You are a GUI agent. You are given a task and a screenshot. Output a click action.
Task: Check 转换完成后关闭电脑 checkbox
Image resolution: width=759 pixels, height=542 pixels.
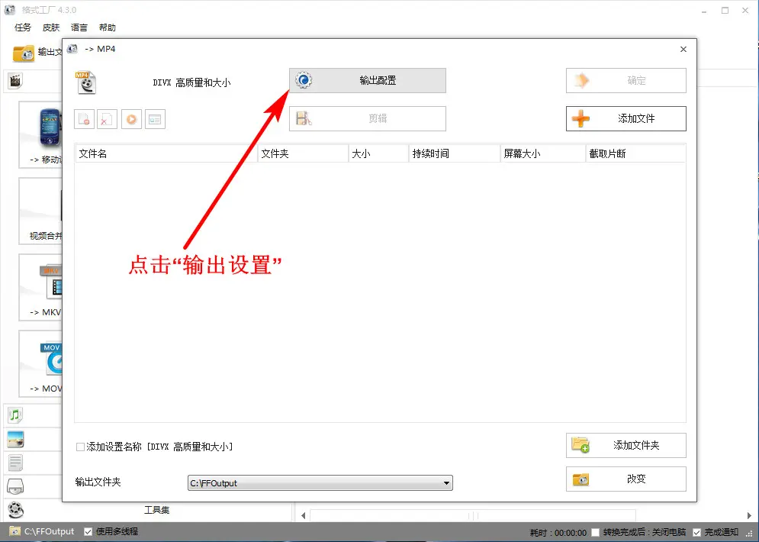pyautogui.click(x=596, y=532)
